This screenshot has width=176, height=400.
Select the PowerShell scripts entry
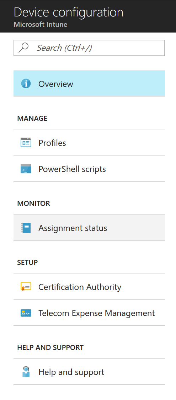click(x=89, y=169)
